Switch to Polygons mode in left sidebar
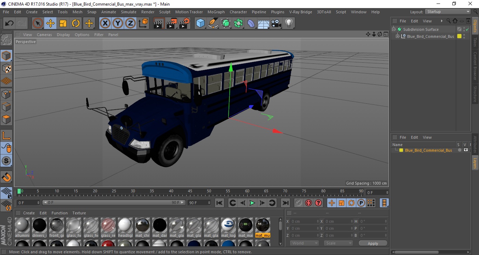Image resolution: width=479 pixels, height=255 pixels. coord(6,119)
